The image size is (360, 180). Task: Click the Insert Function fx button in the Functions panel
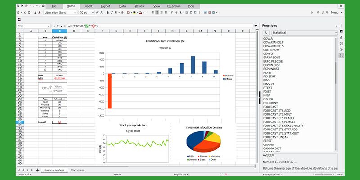pos(266,33)
